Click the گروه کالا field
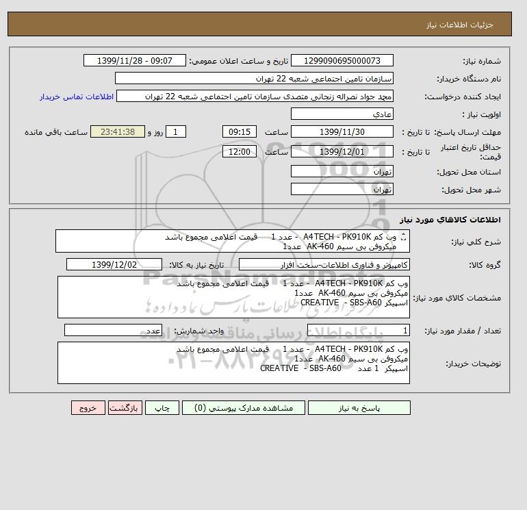 [x=324, y=264]
